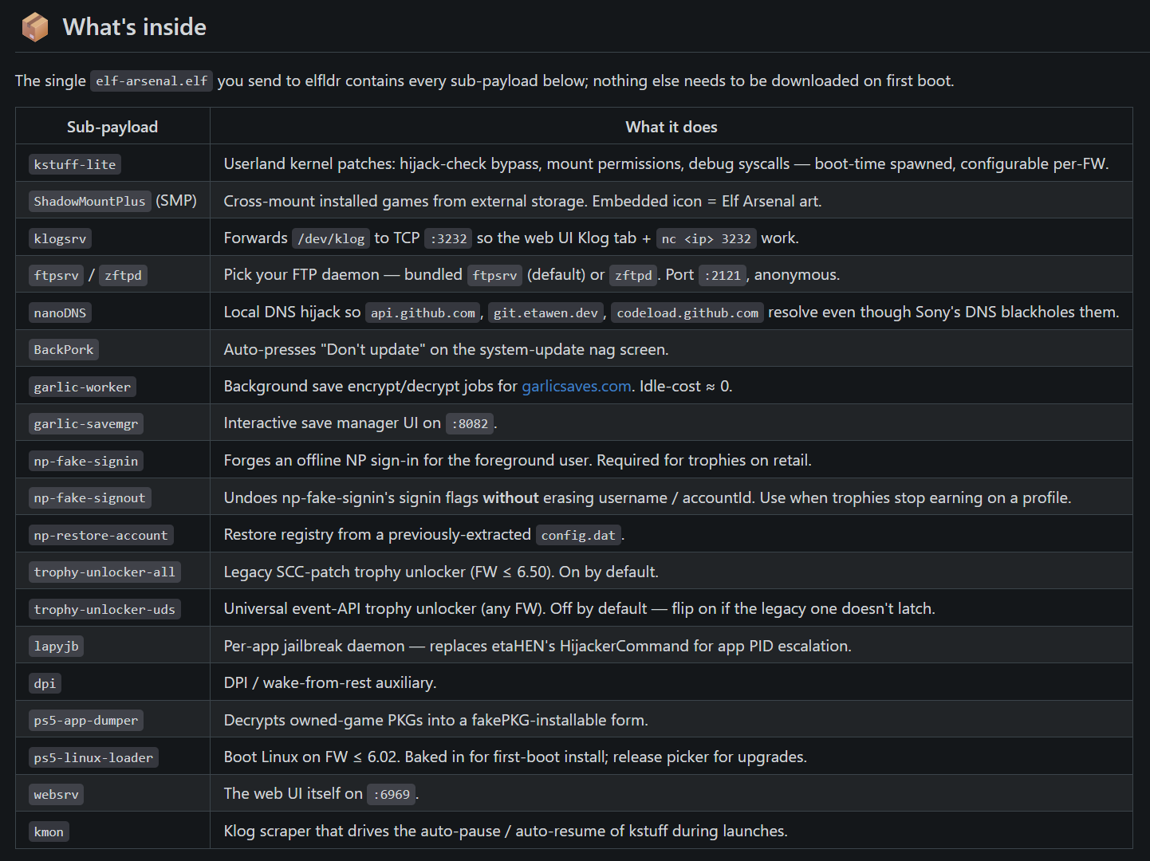The height and width of the screenshot is (861, 1150).
Task: Select the elf-arsenal.elf code label
Action: pyautogui.click(x=152, y=81)
